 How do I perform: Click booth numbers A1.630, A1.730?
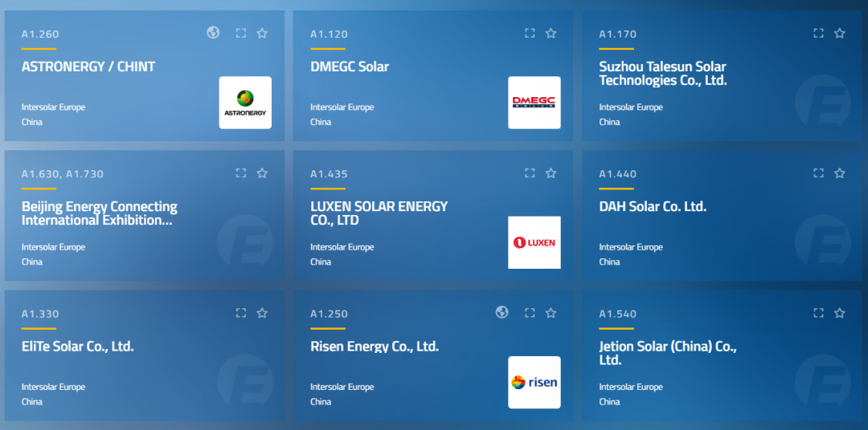pyautogui.click(x=63, y=174)
